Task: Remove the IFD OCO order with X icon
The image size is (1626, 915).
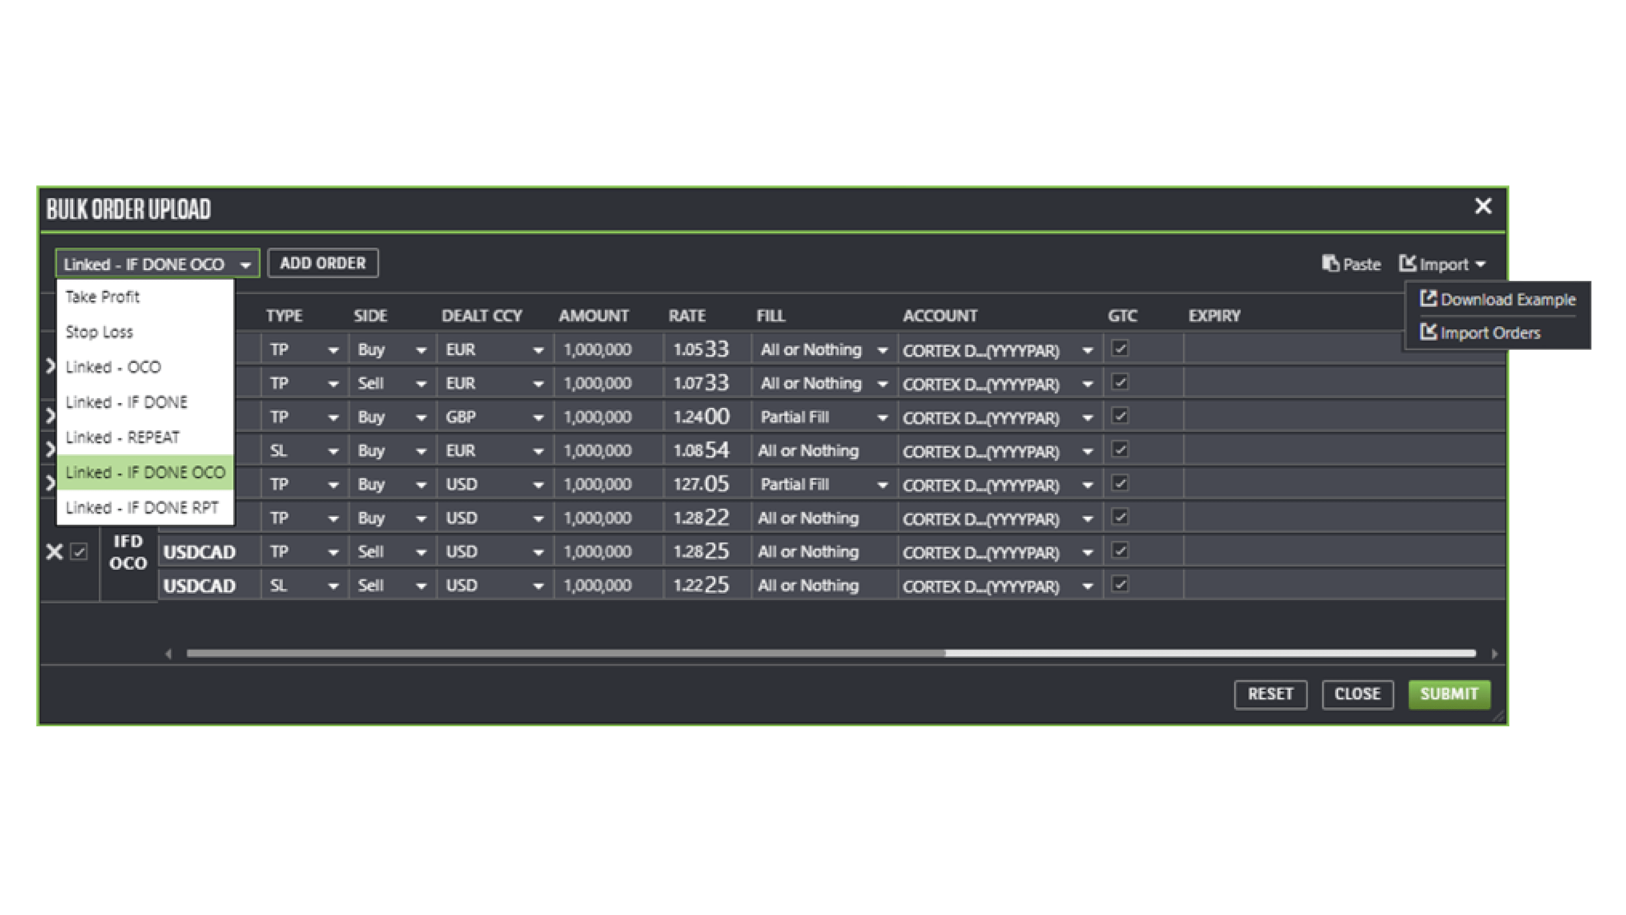Action: coord(54,552)
